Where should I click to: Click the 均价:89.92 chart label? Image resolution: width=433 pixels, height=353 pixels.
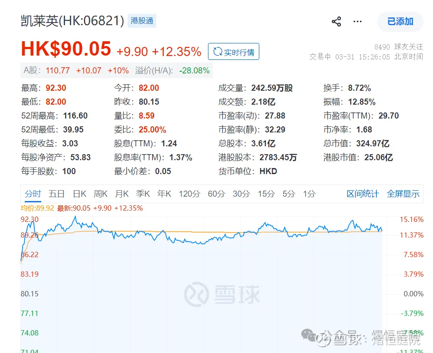click(x=37, y=208)
